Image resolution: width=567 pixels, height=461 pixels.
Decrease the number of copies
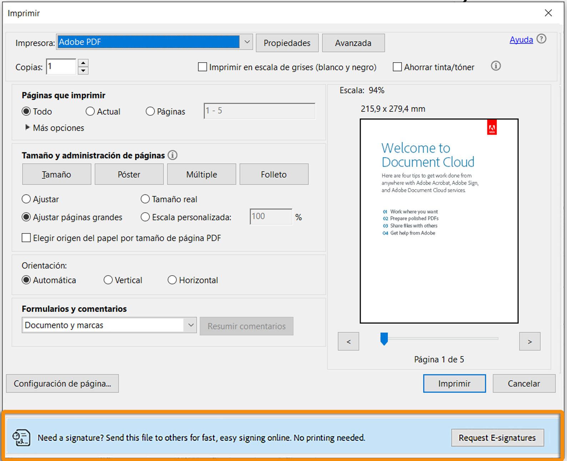point(83,70)
